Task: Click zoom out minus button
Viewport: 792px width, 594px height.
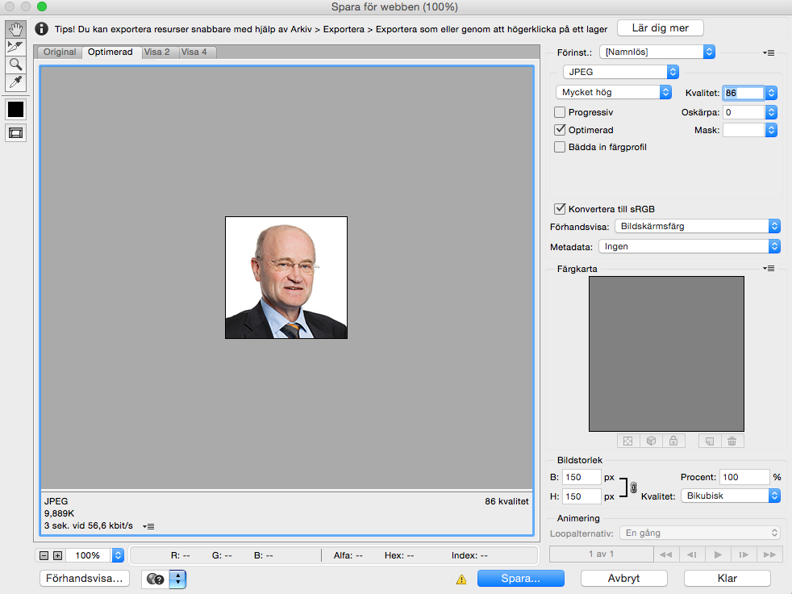Action: point(44,555)
